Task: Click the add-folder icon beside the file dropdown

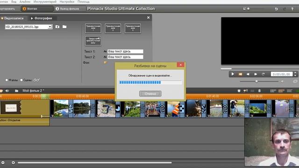Action: tap(57, 27)
